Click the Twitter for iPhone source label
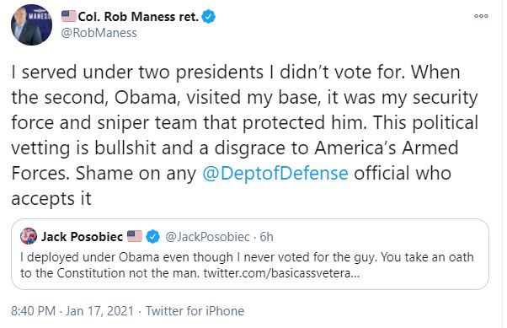Viewport: 507px width, 328px height. click(195, 311)
